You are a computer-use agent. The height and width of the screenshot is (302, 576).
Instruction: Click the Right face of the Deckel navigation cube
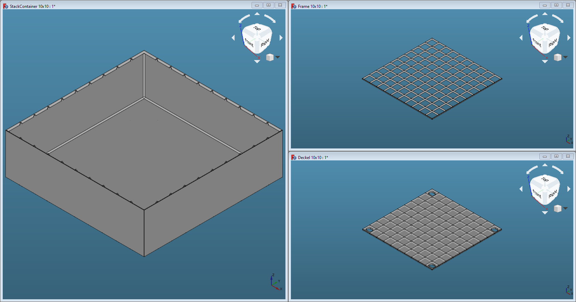tap(552, 194)
